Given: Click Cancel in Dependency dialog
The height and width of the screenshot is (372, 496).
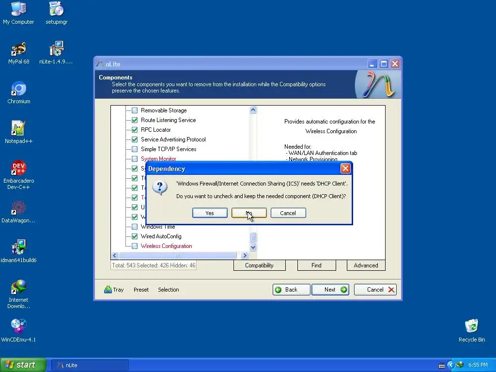Looking at the screenshot, I should pos(288,213).
